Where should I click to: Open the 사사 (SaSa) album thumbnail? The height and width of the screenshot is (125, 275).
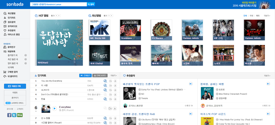coord(99,55)
